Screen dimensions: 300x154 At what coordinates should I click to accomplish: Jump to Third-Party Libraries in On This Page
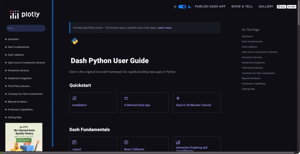252,68
